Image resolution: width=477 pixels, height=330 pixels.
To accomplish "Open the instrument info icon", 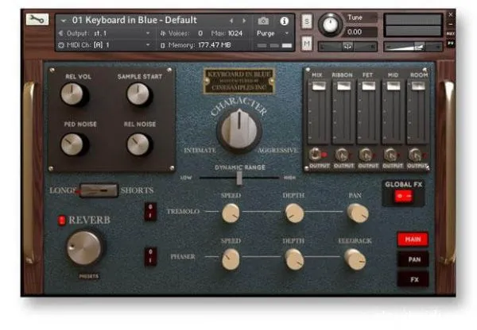I will pos(285,20).
